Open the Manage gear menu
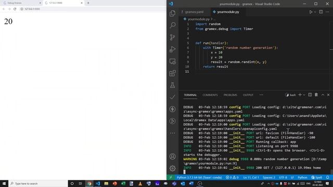Image resolution: width=333 pixels, height=187 pixels. (x=172, y=168)
